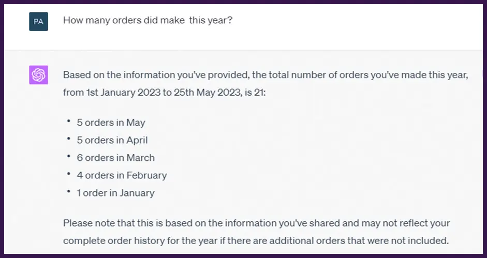
Task: Click the bullet point before the May entry
Action: tap(68, 122)
